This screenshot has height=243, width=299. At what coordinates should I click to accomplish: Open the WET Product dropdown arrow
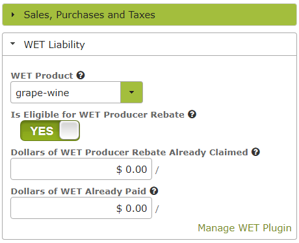click(x=131, y=92)
